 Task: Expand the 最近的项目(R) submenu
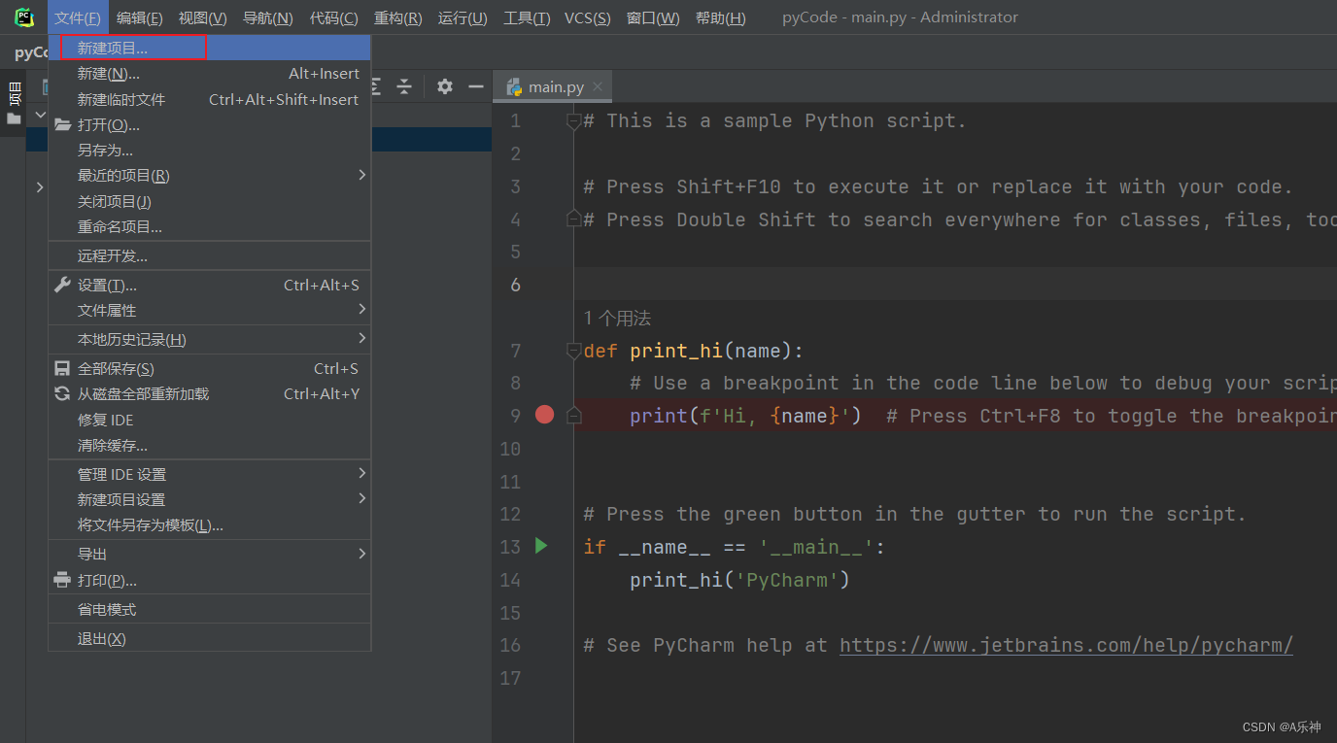click(210, 175)
